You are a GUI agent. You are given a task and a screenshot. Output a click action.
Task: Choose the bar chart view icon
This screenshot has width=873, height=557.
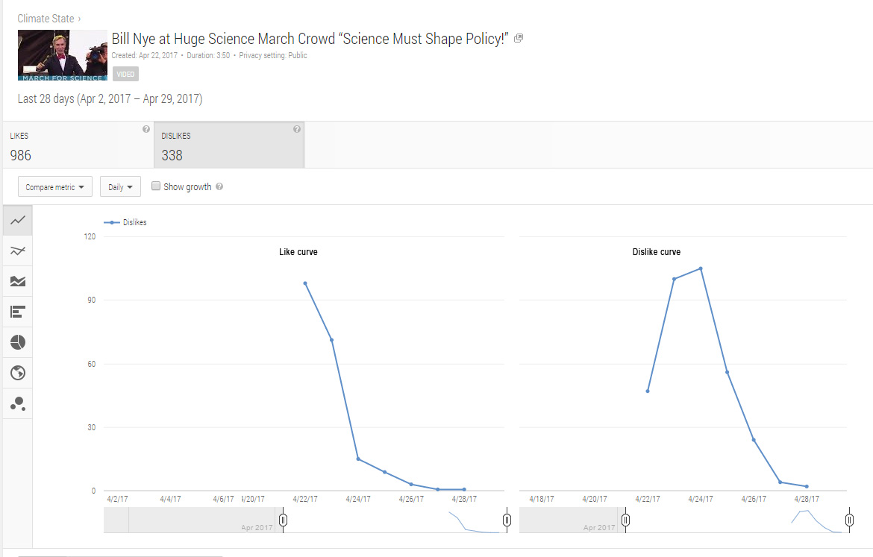click(x=18, y=312)
